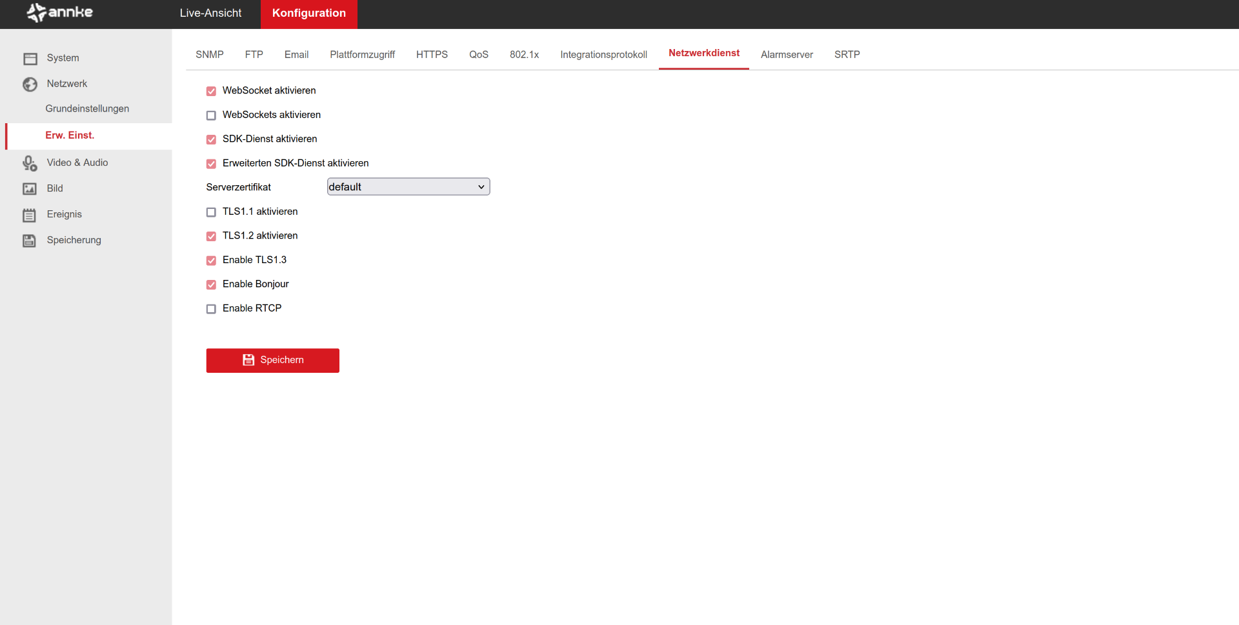This screenshot has width=1239, height=625.
Task: Uncheck Enable Bonjour
Action: [x=211, y=284]
